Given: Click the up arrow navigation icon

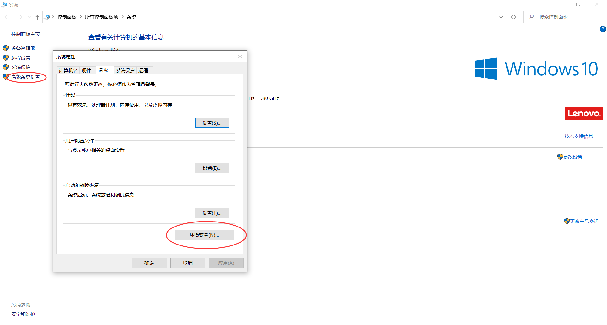Looking at the screenshot, I should [x=37, y=17].
